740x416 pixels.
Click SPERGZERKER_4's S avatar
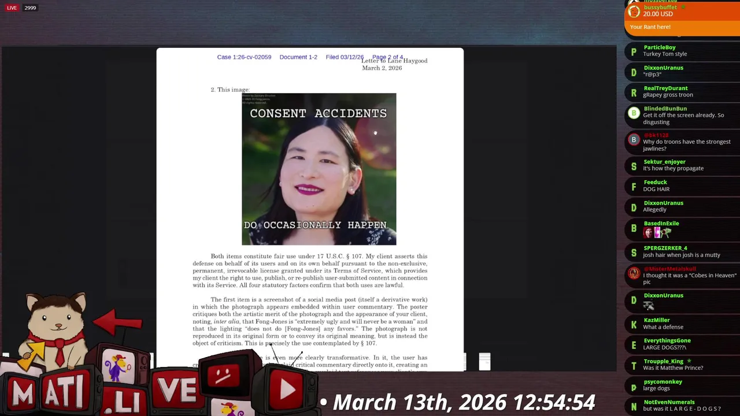[x=634, y=252]
